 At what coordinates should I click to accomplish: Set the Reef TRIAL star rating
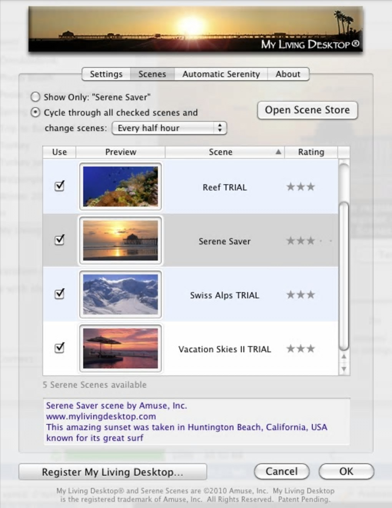click(x=301, y=187)
